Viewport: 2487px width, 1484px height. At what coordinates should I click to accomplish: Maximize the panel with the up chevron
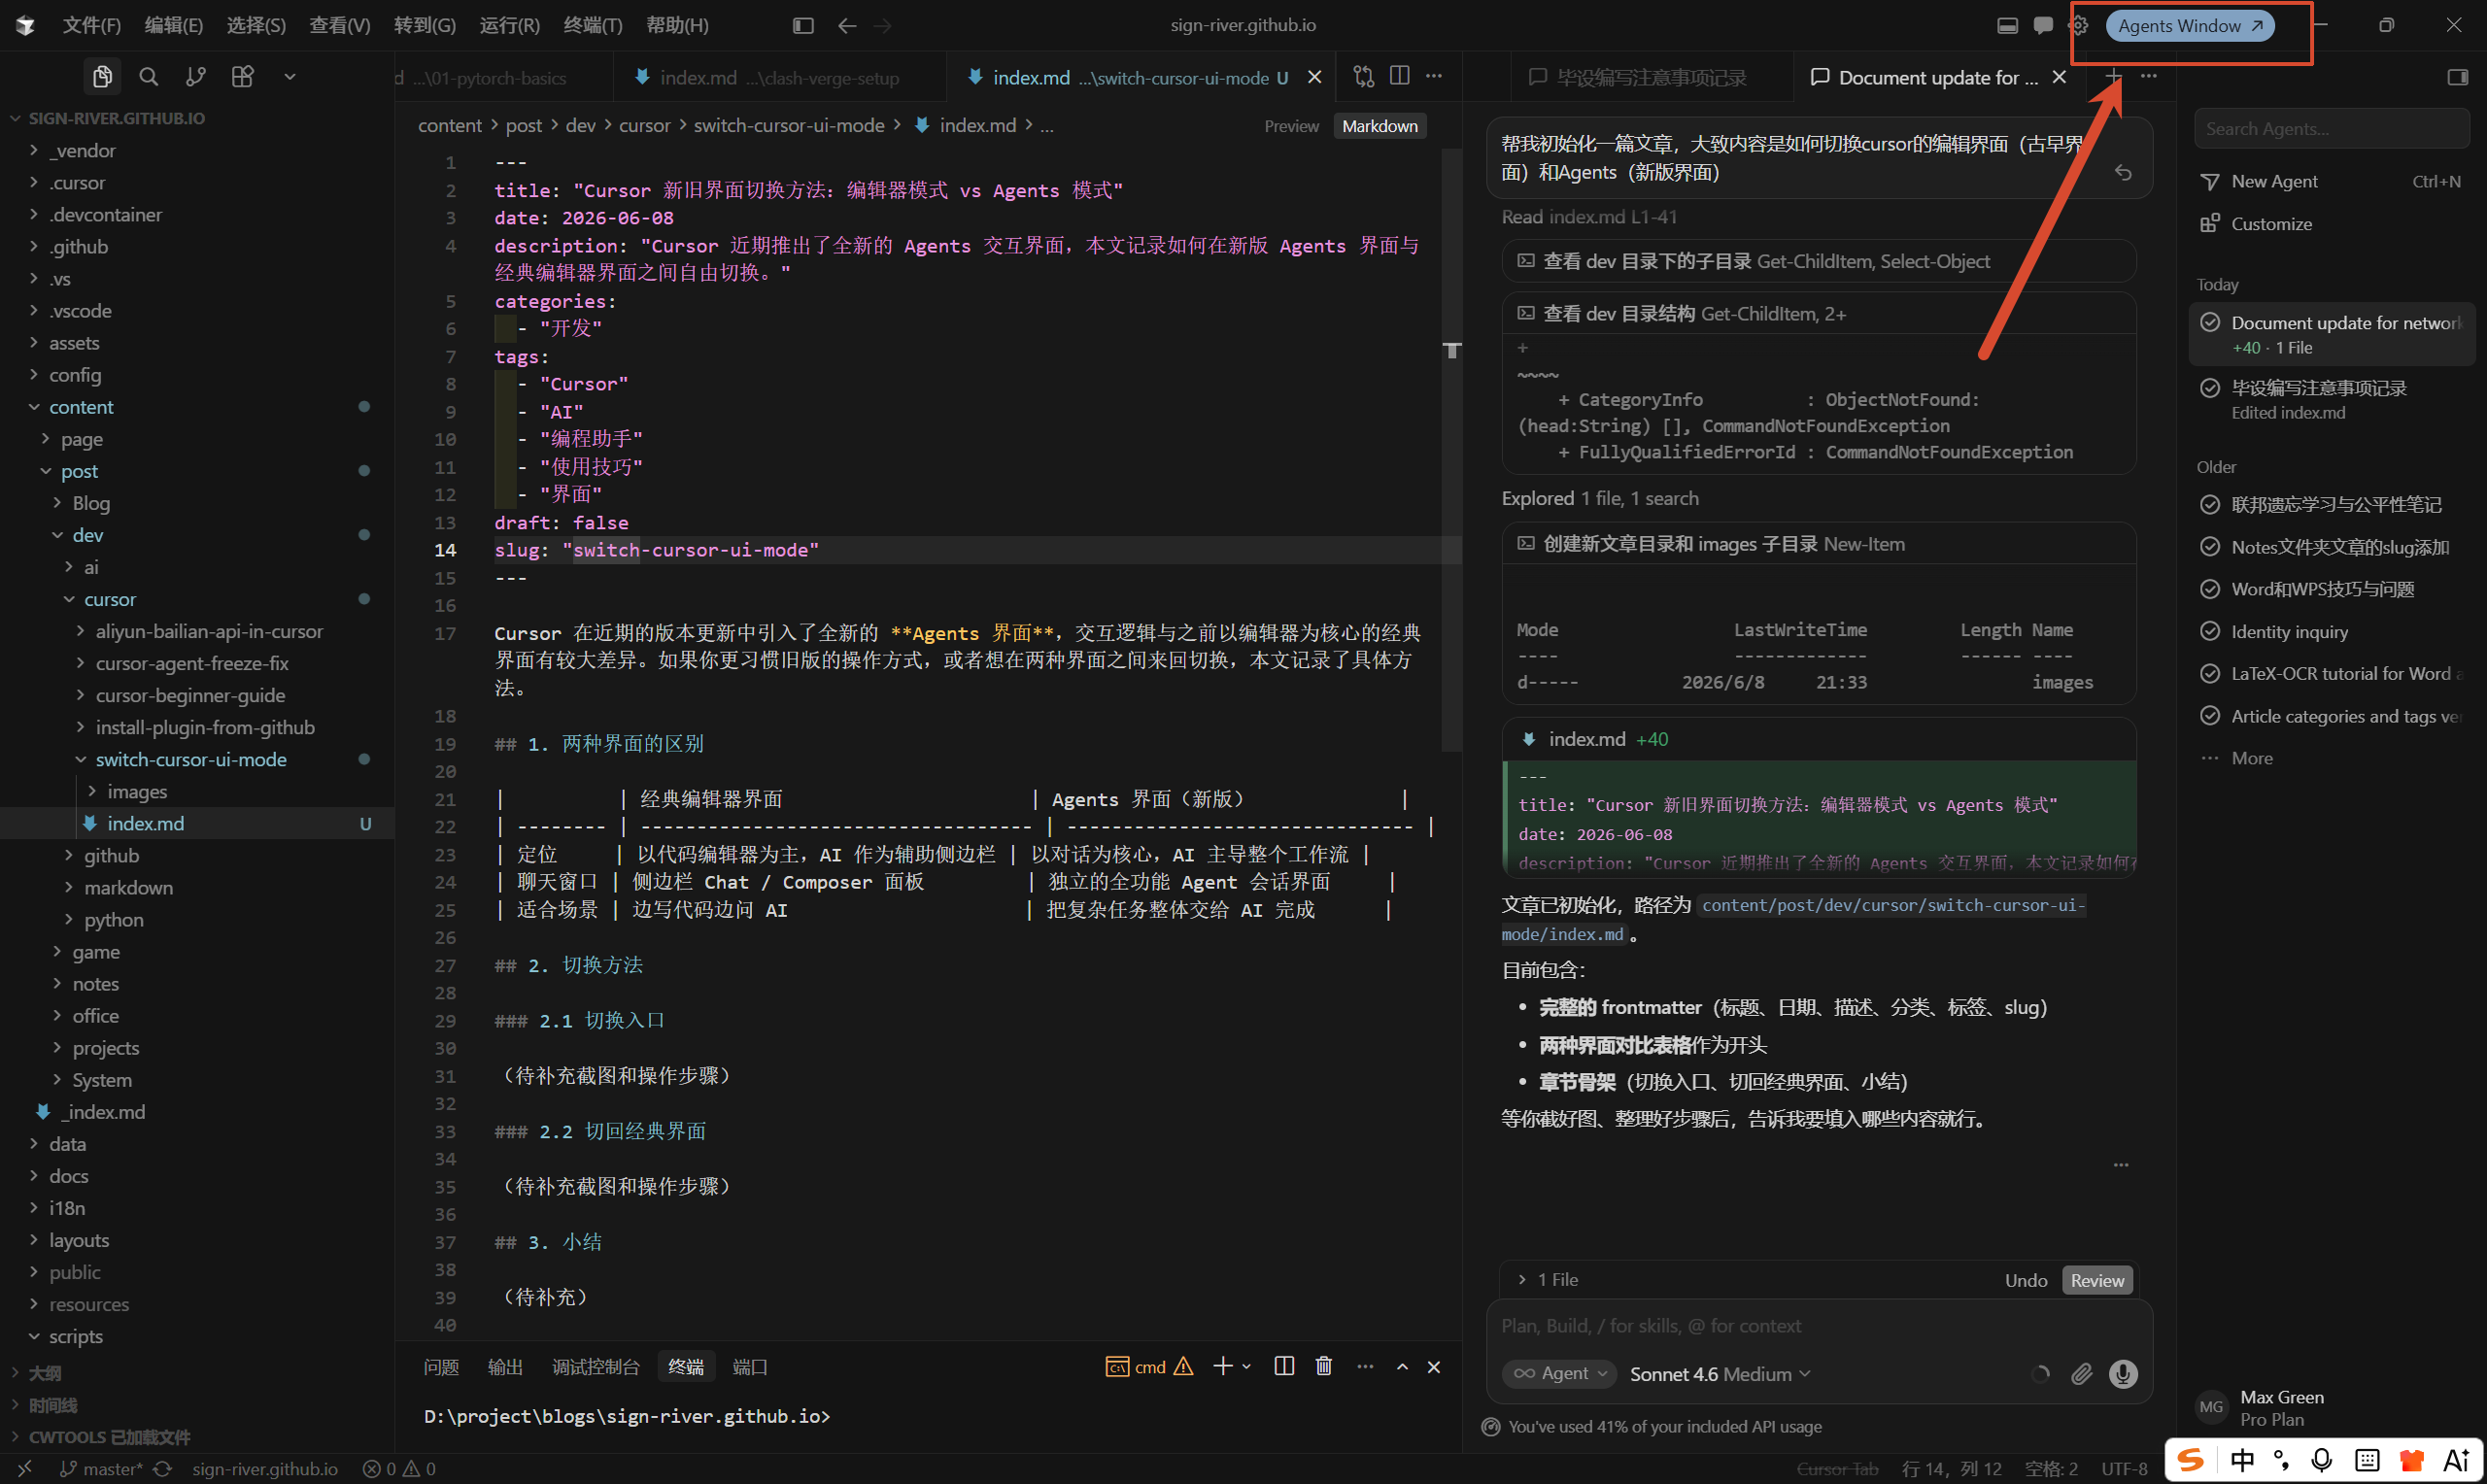click(1402, 1367)
